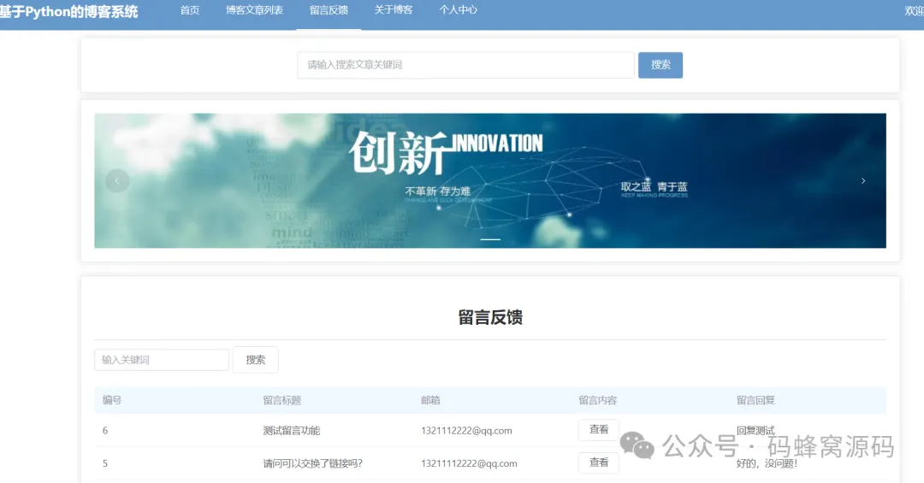Click the carousel indicator dash

(489, 239)
